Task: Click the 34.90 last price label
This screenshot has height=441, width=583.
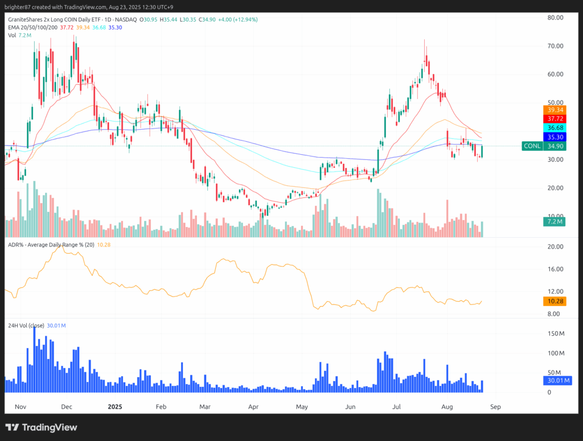Action: click(x=555, y=146)
